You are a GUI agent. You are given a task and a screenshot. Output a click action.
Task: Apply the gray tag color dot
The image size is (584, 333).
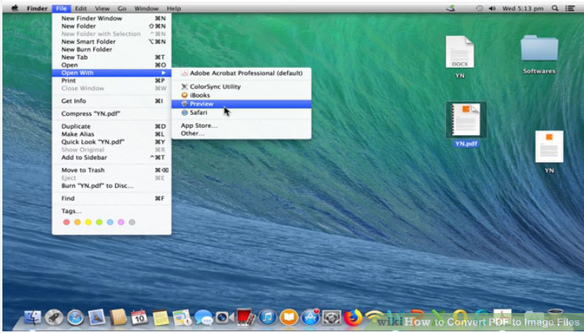[132, 222]
